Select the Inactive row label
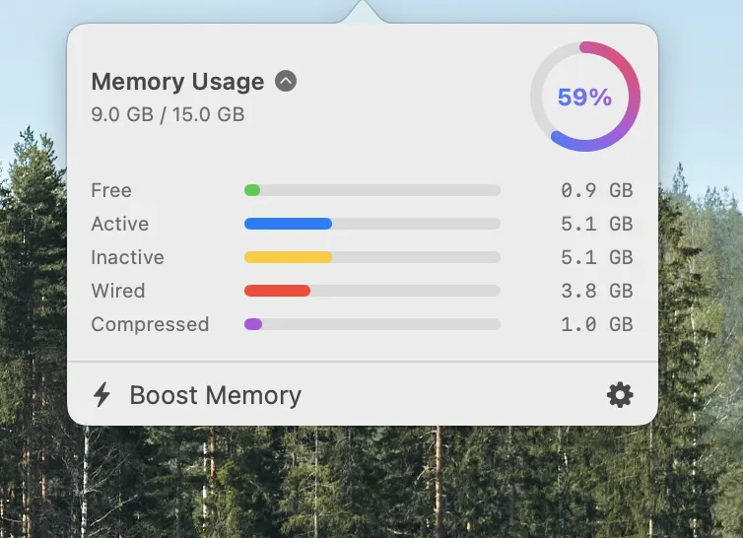The width and height of the screenshot is (743, 538). pyautogui.click(x=128, y=257)
